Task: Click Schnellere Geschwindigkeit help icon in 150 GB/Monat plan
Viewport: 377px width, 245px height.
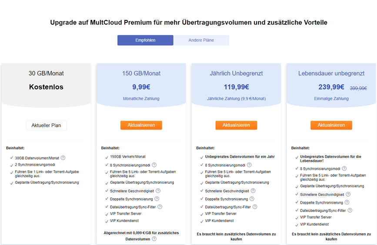Action: point(158,191)
